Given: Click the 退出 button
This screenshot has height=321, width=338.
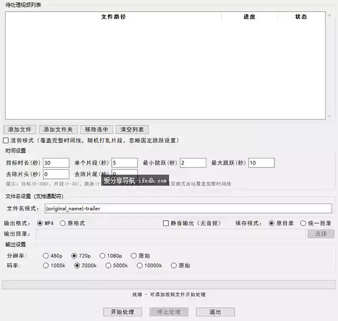Looking at the screenshot, I should [x=215, y=312].
